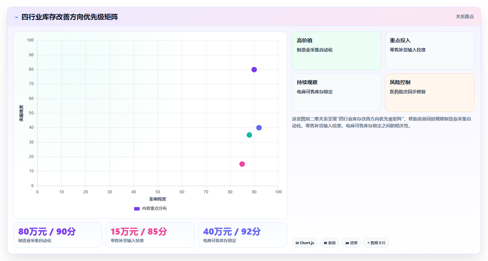Open the 高价值 card
The height and width of the screenshot is (261, 488).
point(337,51)
